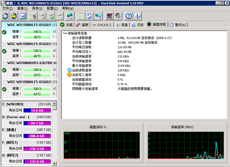Screen dimensions: 230x167
Task: Click the 286.4 GB free space bar
Action: [37, 136]
